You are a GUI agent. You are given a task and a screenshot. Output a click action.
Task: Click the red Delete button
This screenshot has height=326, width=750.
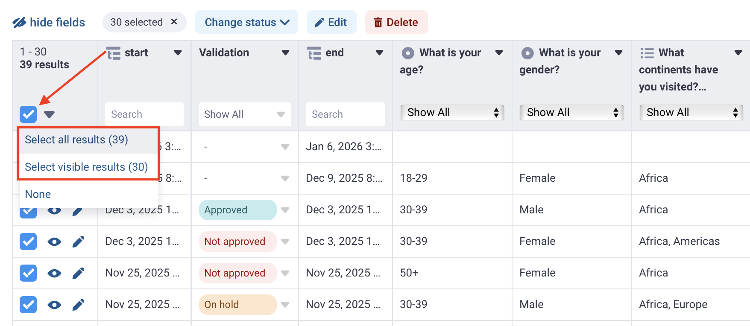pyautogui.click(x=396, y=22)
